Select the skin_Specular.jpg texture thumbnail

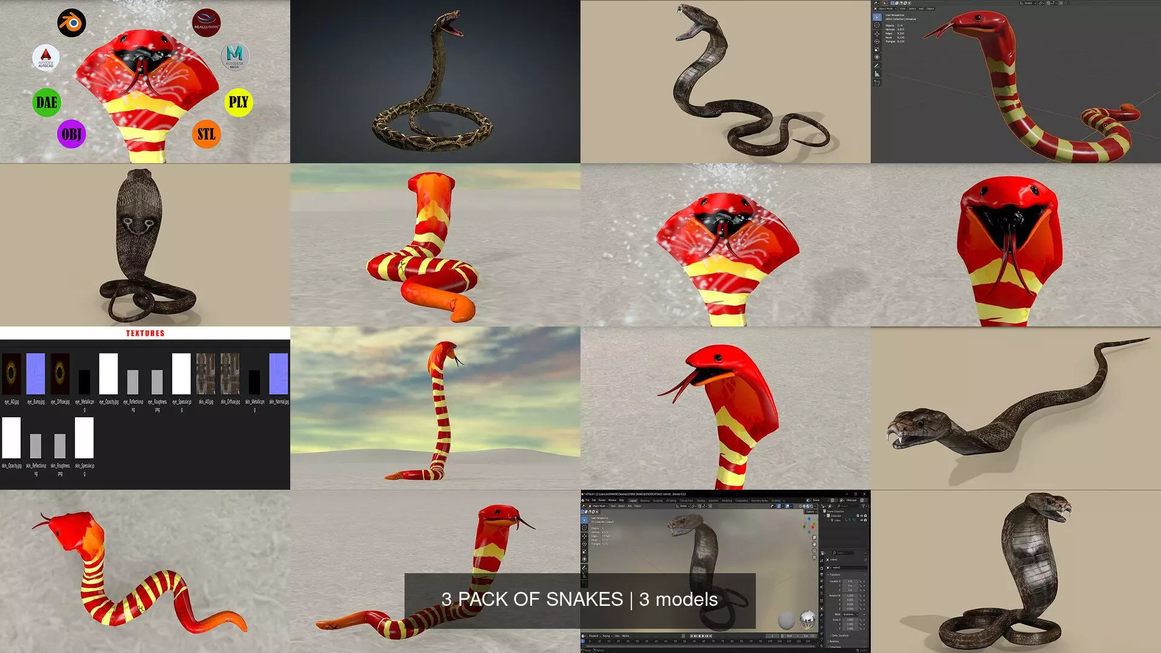[84, 438]
